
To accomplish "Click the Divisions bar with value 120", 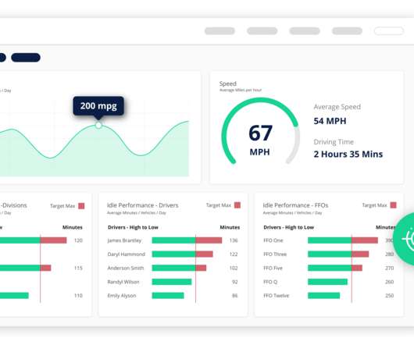I will coord(34,240).
